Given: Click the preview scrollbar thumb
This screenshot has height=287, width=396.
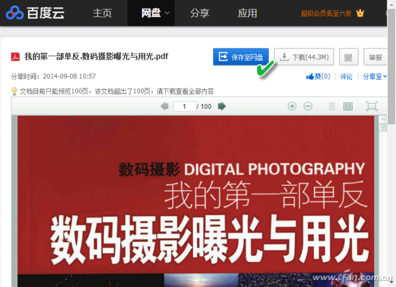Looking at the screenshot, I should [x=383, y=127].
